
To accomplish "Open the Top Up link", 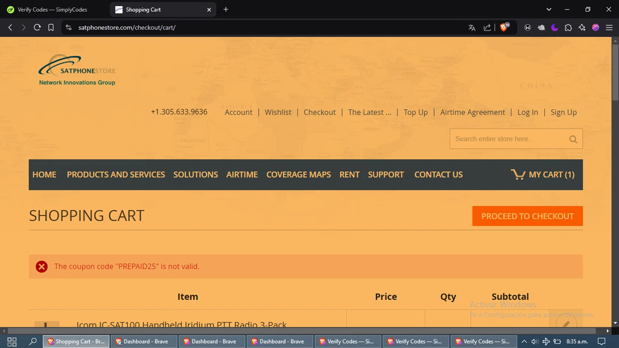I will pos(416,112).
